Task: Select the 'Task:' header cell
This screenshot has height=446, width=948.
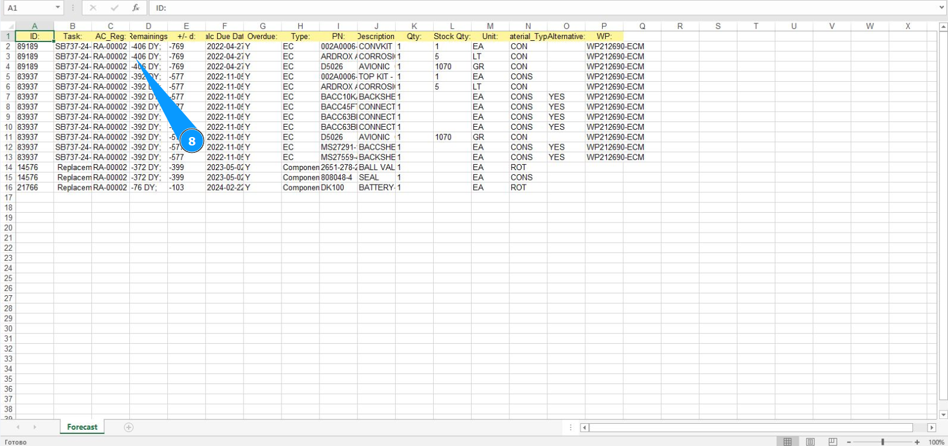Action: [73, 36]
